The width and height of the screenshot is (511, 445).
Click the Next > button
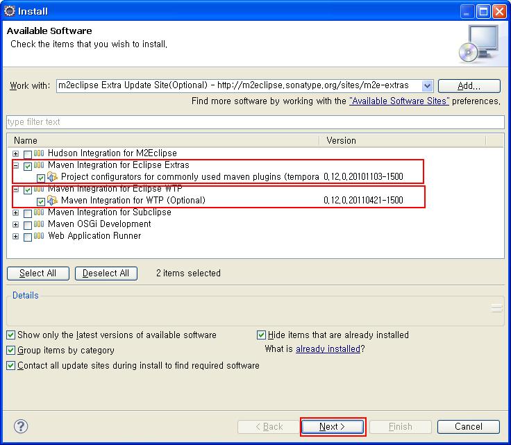pos(332,427)
